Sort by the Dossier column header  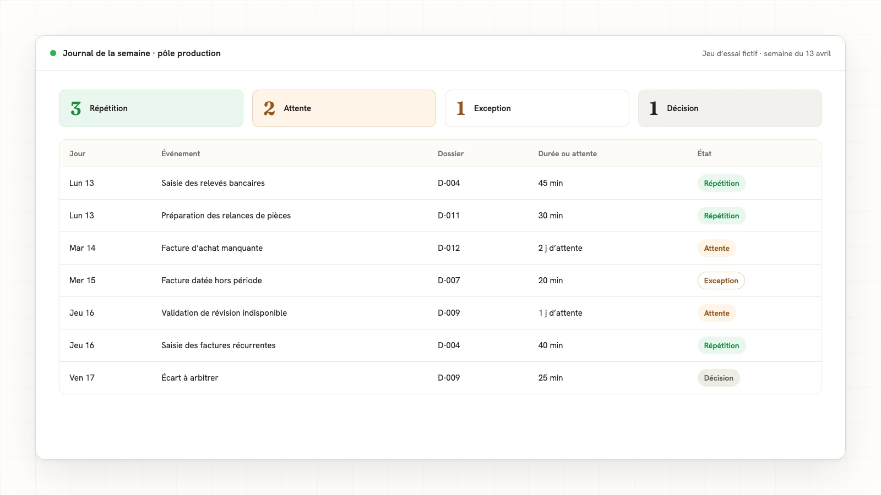tap(450, 153)
